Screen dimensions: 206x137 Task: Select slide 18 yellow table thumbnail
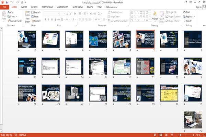(169, 93)
